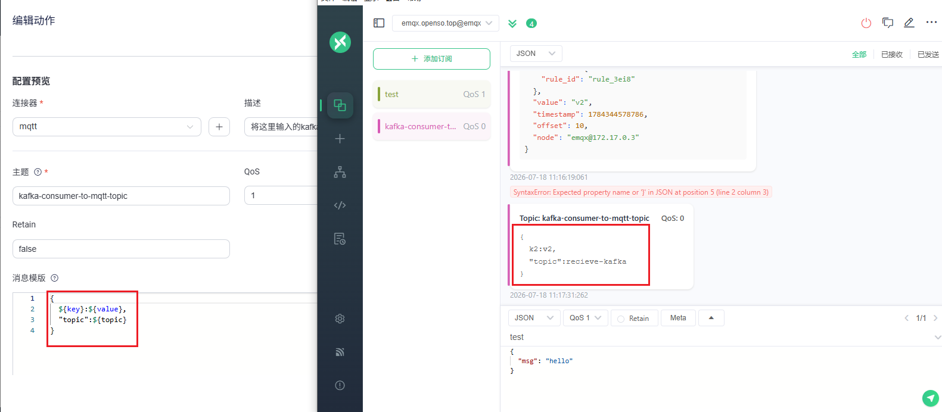The image size is (942, 412).
Task: Open the Settings gear in sidebar
Action: tap(340, 319)
